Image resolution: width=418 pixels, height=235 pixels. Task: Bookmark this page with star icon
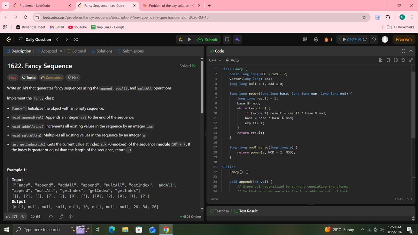364,17
